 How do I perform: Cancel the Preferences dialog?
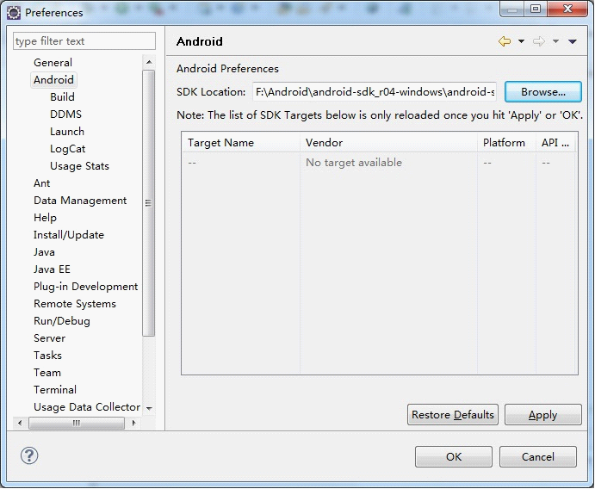pos(538,457)
